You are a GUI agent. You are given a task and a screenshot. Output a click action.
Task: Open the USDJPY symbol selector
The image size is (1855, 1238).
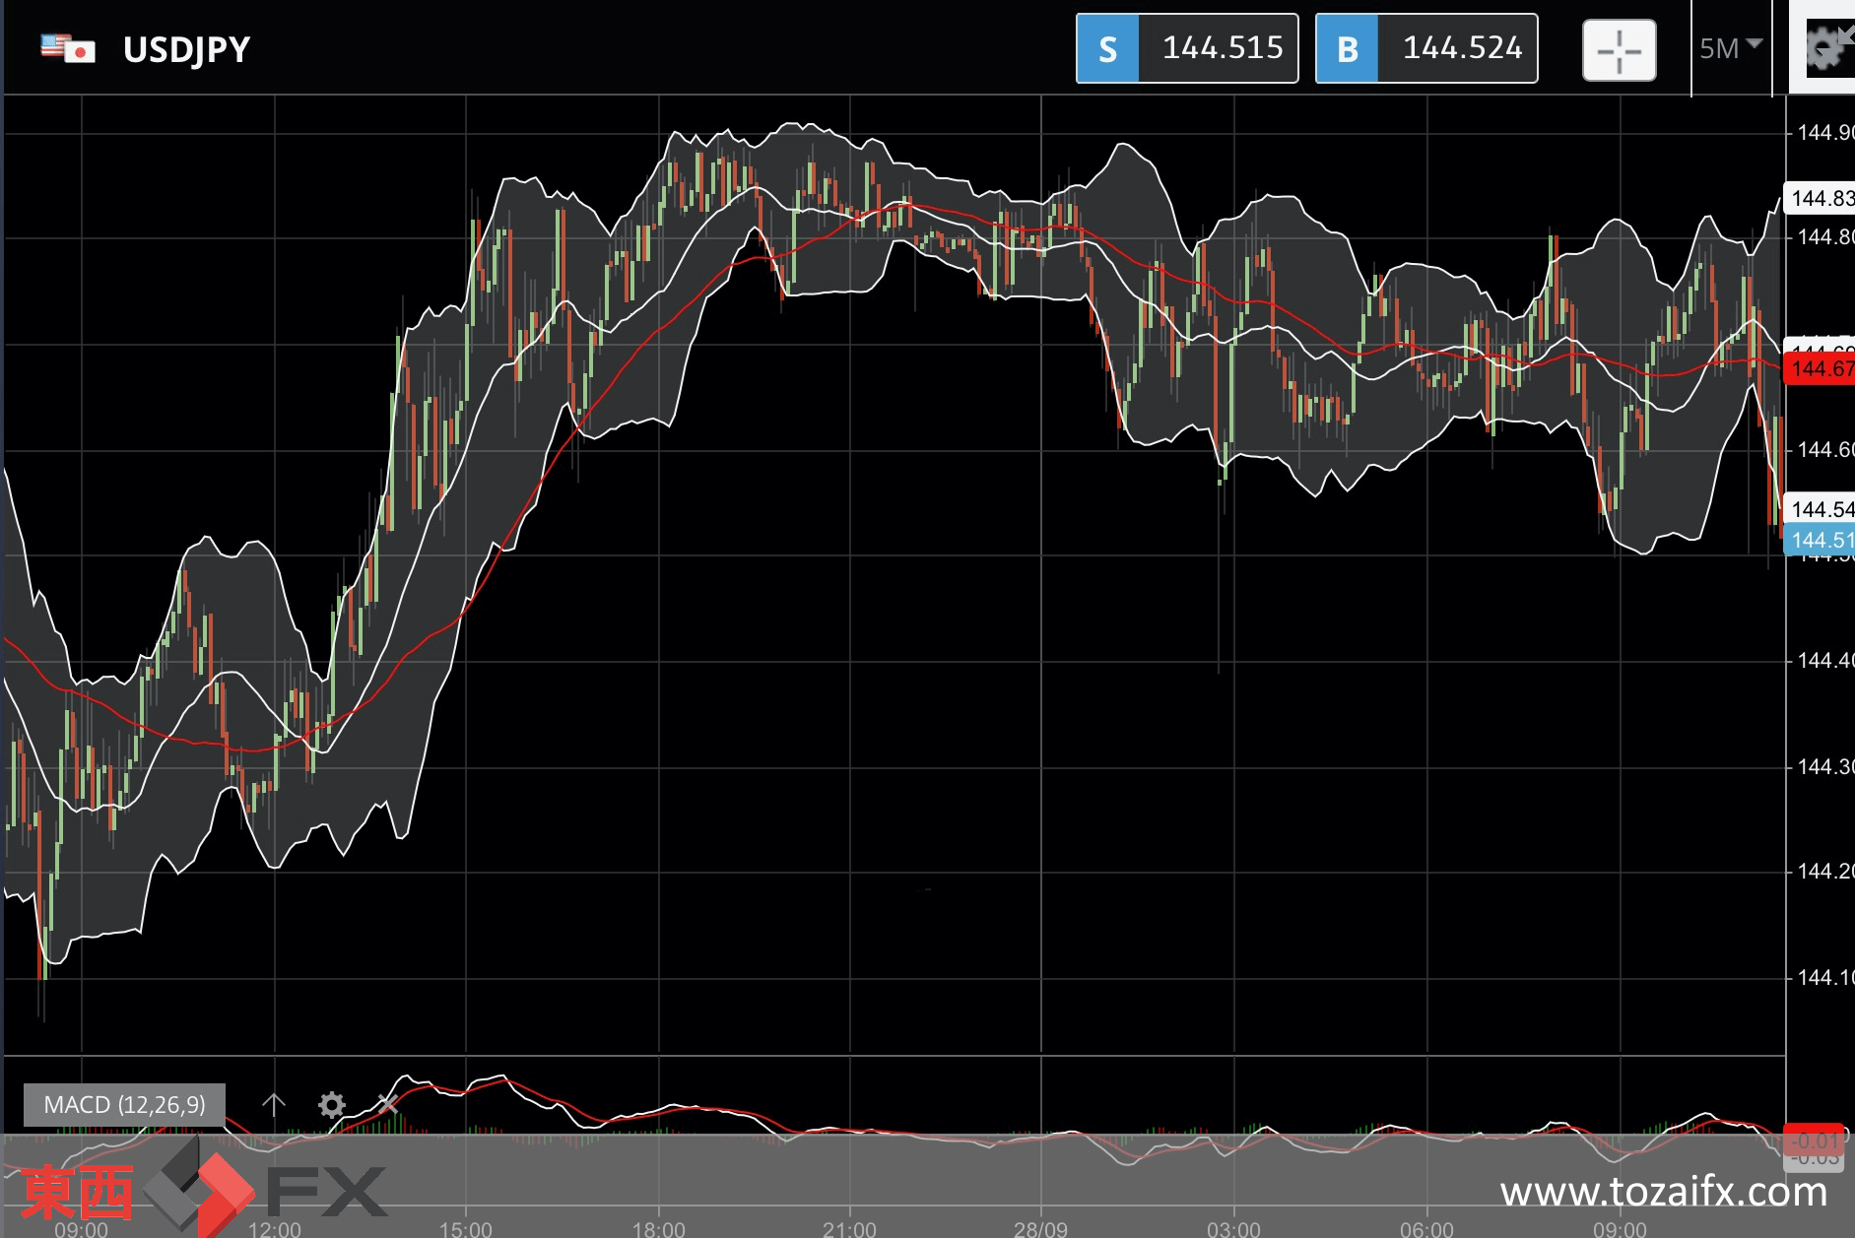pos(186,49)
